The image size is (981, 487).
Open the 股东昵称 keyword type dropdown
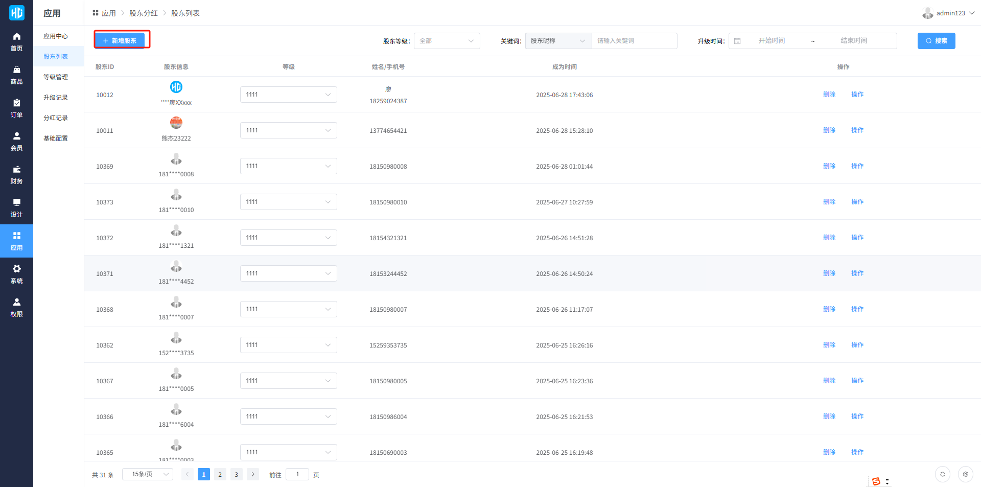point(558,41)
